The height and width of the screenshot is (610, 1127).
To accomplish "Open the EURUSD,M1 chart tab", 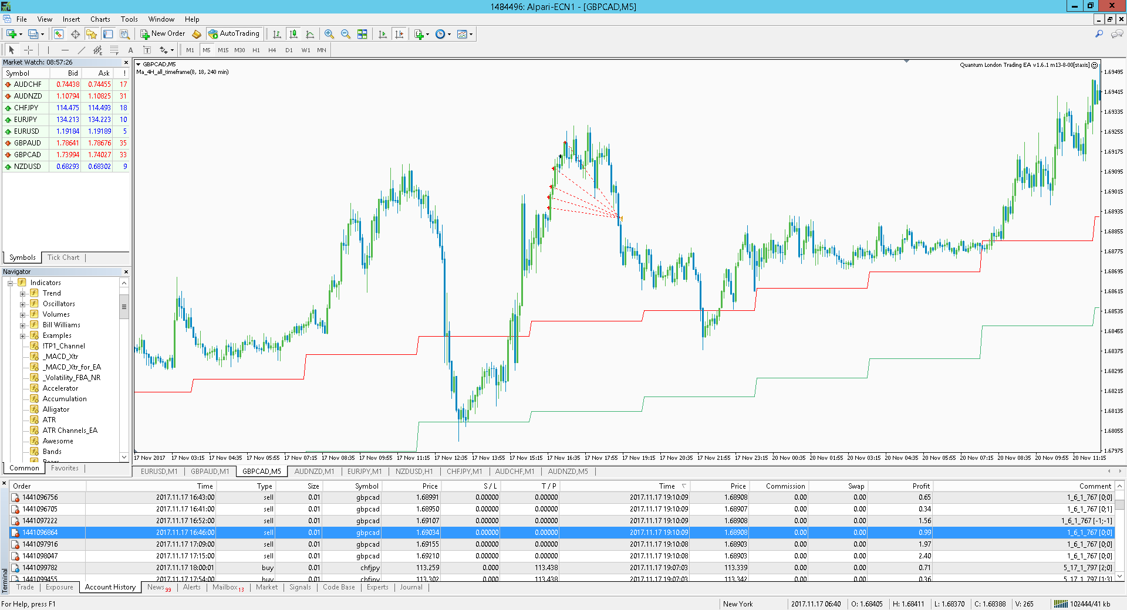I will pos(158,472).
